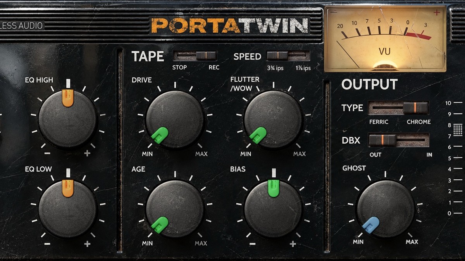Viewport: 465px width, 261px height.
Task: Adjust the DRIVE knob
Action: point(175,119)
